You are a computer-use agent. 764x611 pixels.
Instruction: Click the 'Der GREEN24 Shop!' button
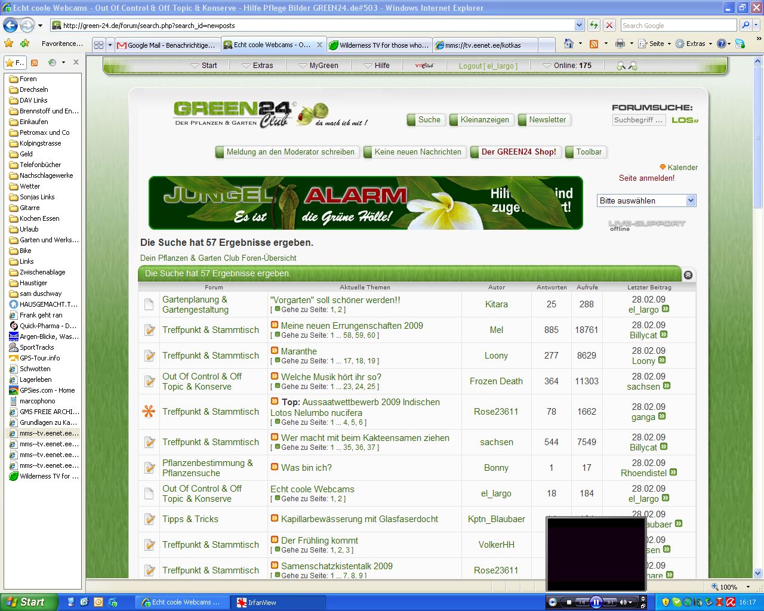(x=518, y=152)
